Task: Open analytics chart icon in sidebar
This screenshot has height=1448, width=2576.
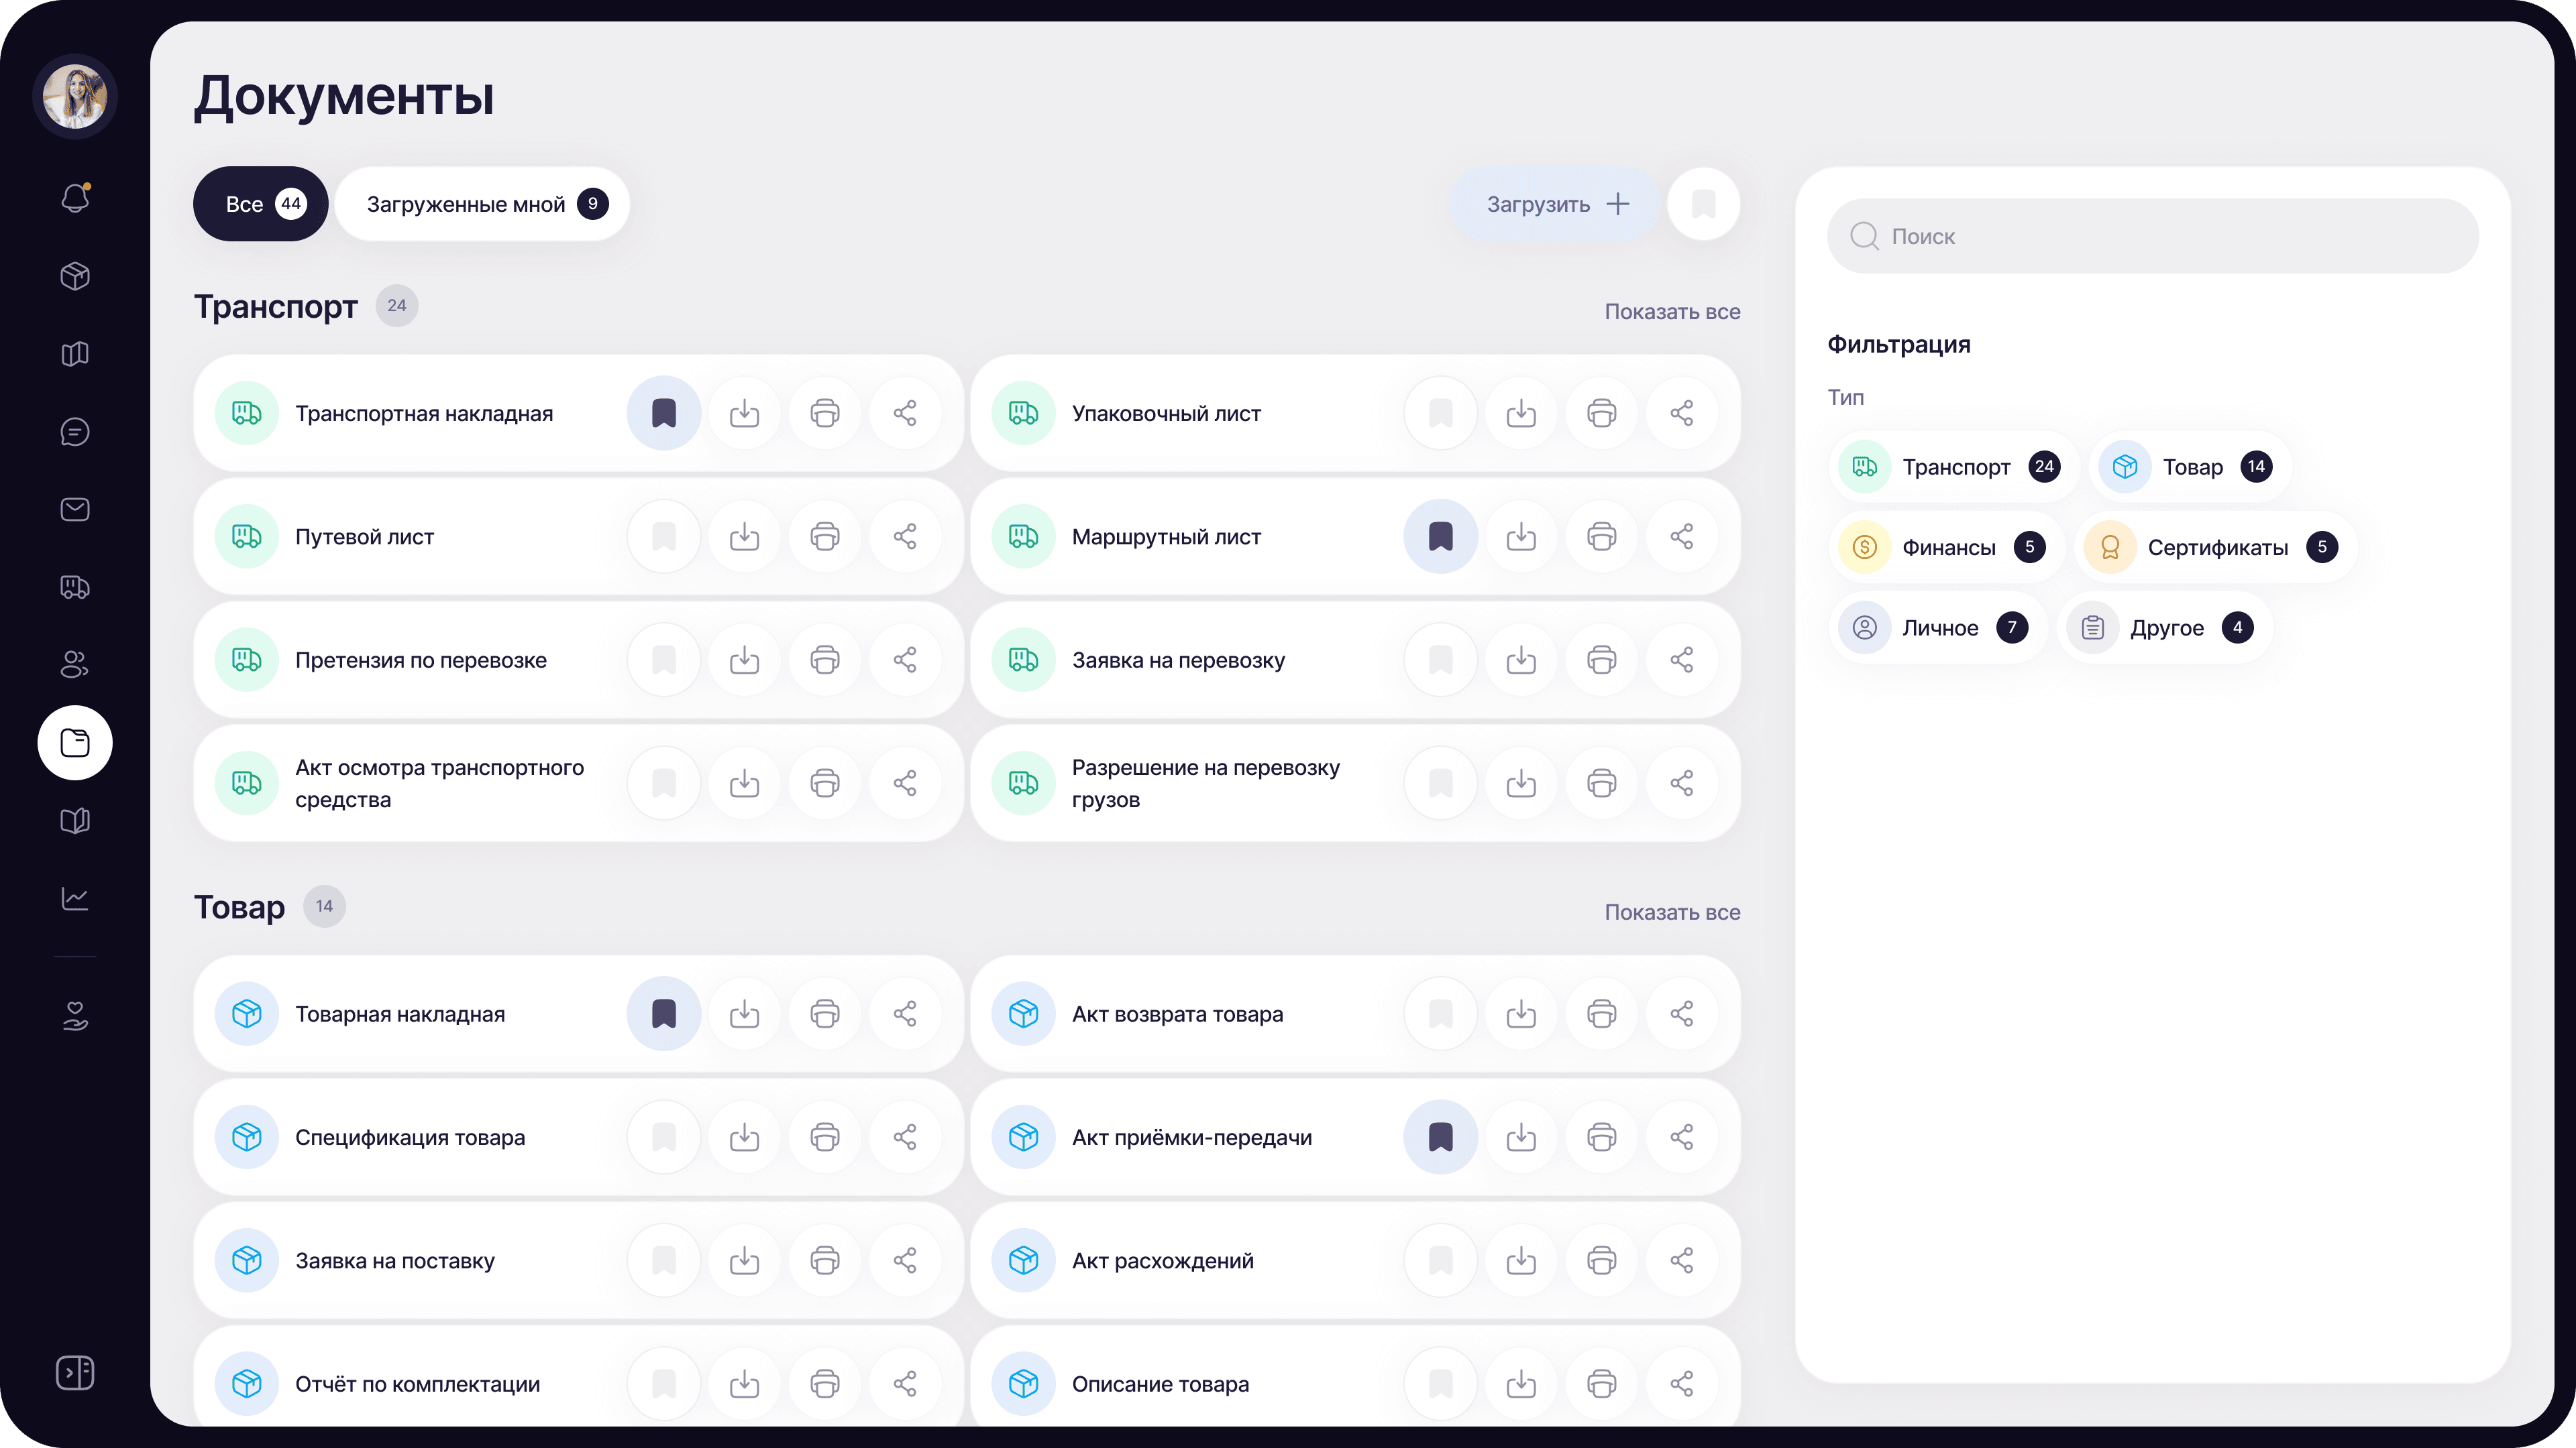Action: (x=75, y=898)
